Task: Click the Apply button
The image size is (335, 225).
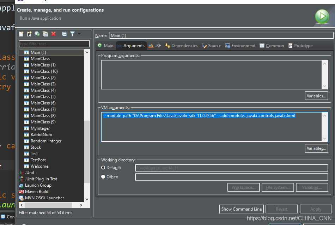Action: pos(316,209)
